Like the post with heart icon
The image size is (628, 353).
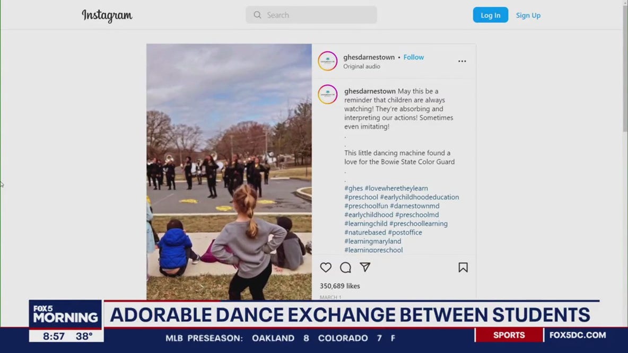326,268
